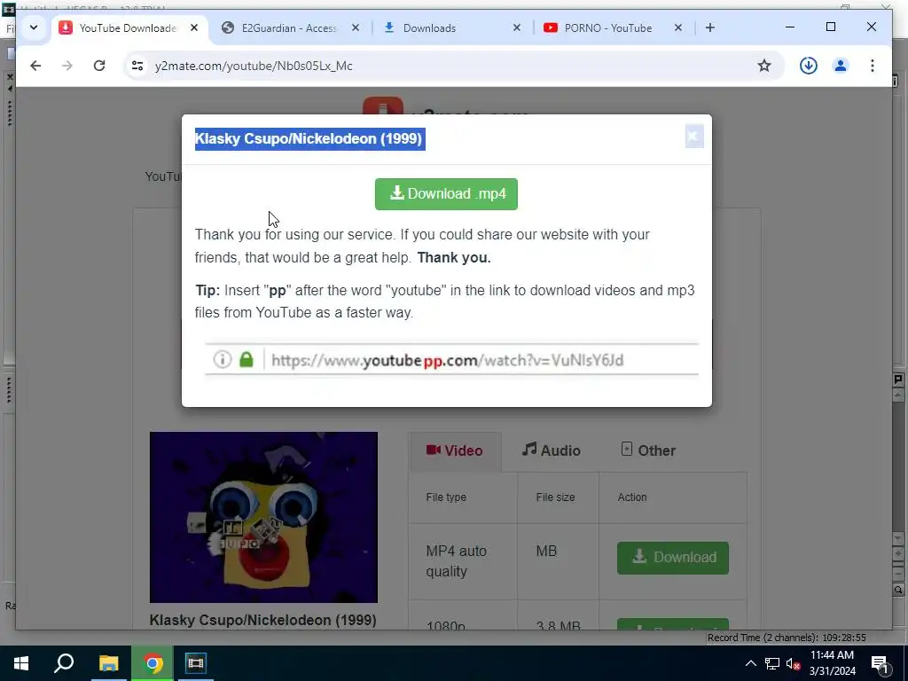Click Chrome icon in taskbar
This screenshot has height=681, width=908.
coord(153,663)
